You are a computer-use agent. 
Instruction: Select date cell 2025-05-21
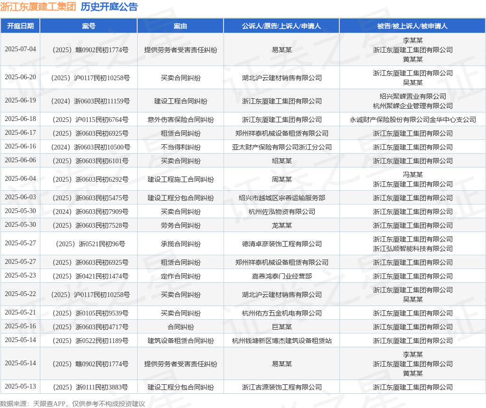[20, 313]
